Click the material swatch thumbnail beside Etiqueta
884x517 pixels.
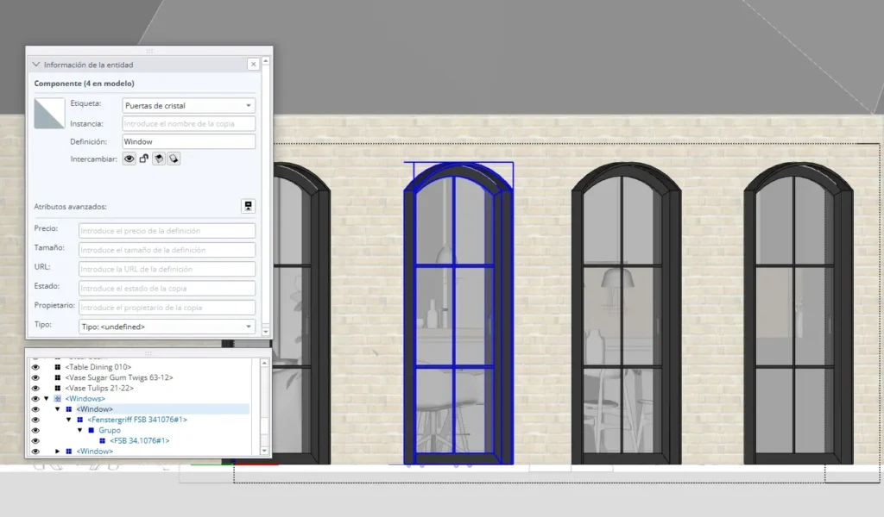coord(49,113)
